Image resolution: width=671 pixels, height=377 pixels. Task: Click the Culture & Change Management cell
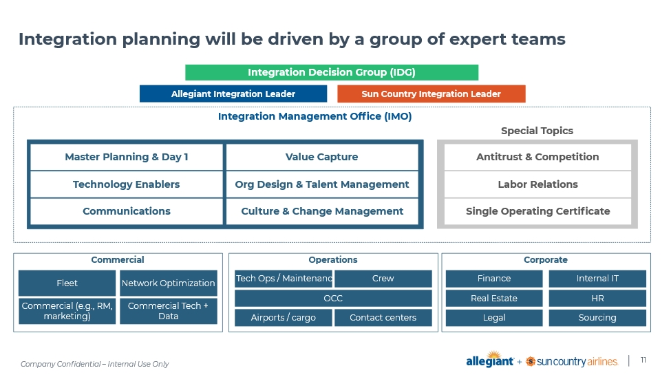321,211
